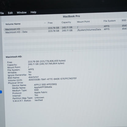127x127 pixels.
Task: Sort by Mount Point column header
Action: tap(83, 22)
